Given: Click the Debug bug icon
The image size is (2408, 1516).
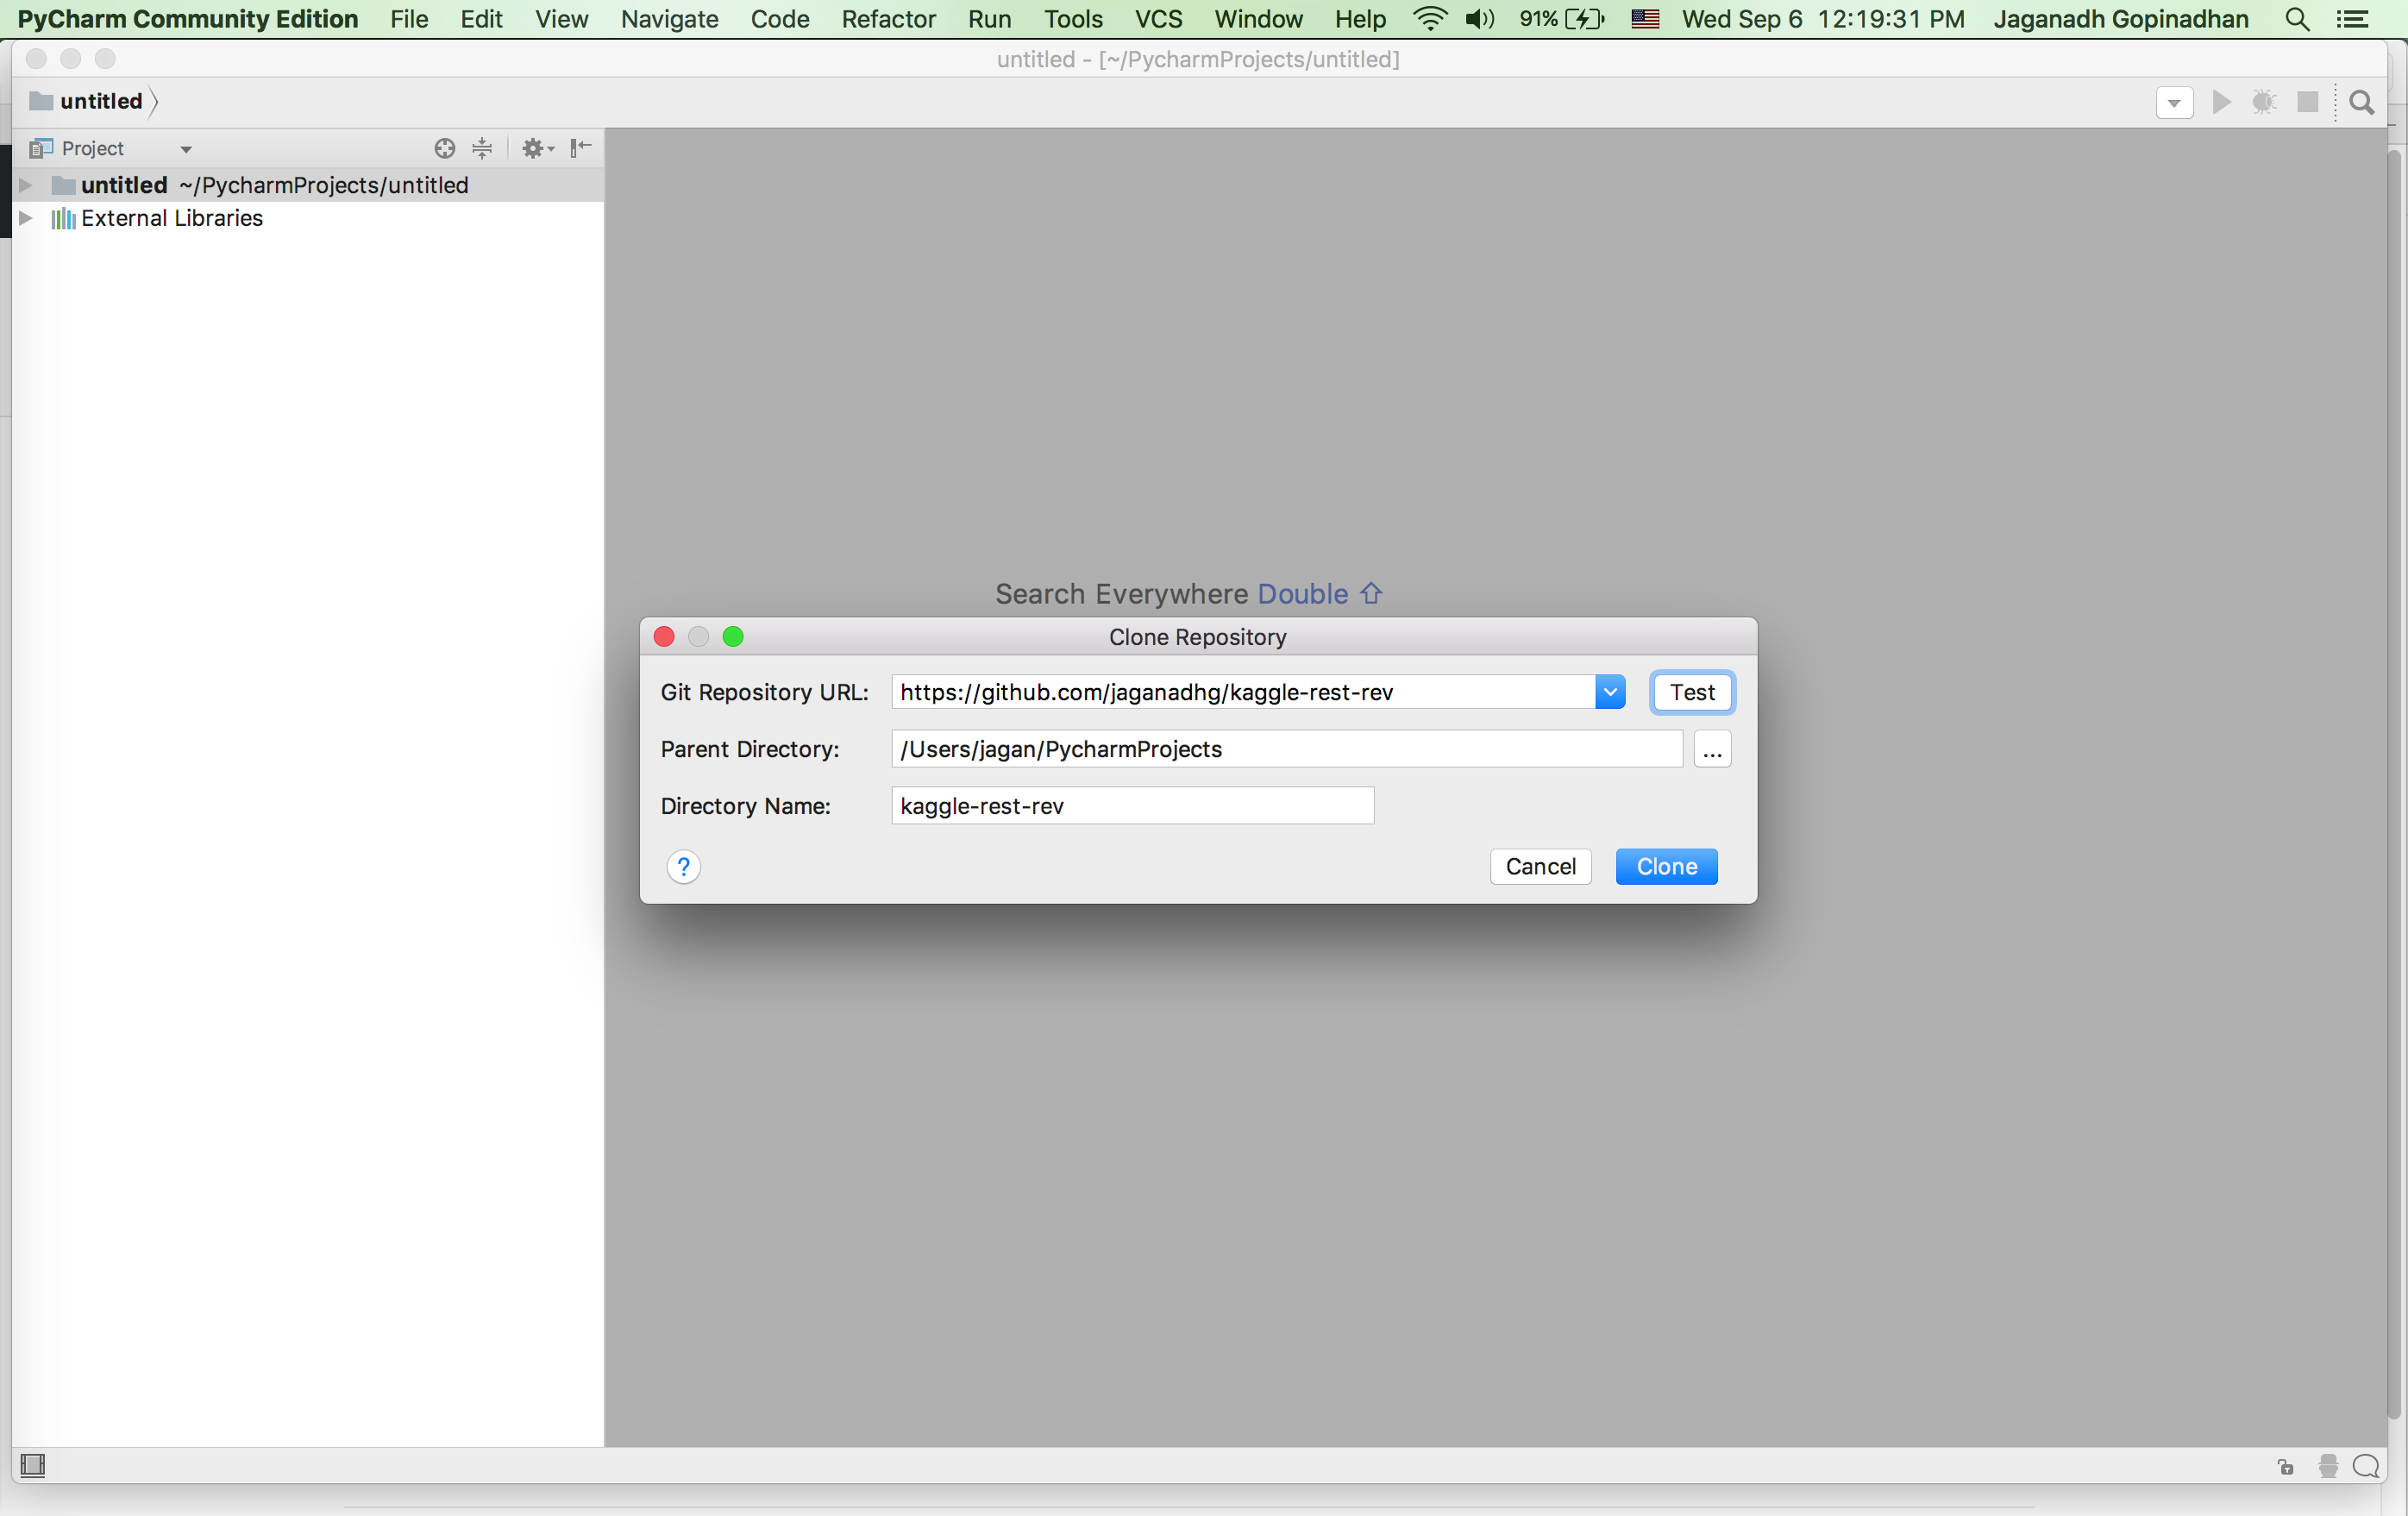Looking at the screenshot, I should pyautogui.click(x=2264, y=102).
